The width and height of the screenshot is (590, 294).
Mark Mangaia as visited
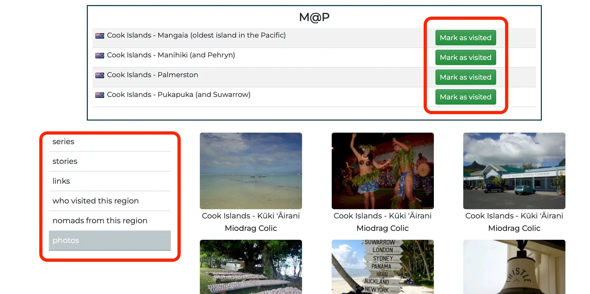(465, 38)
